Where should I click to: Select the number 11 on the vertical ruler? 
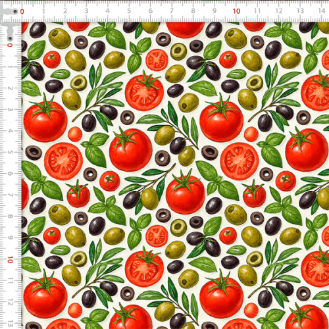tap(10, 280)
